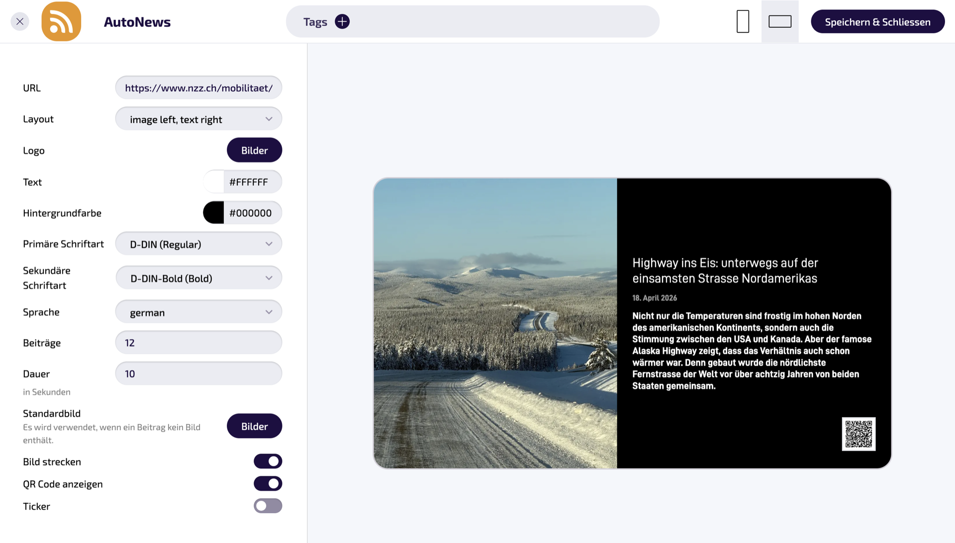This screenshot has height=543, width=955.
Task: Click Speichern & Schliessen button
Action: 877,22
